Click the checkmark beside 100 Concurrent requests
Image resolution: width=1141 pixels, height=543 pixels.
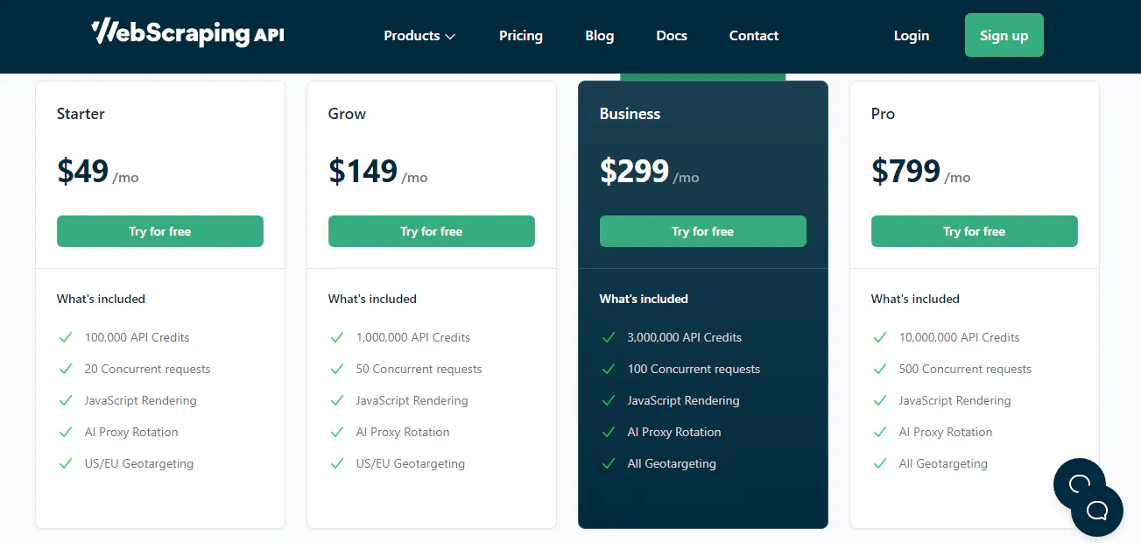(609, 369)
